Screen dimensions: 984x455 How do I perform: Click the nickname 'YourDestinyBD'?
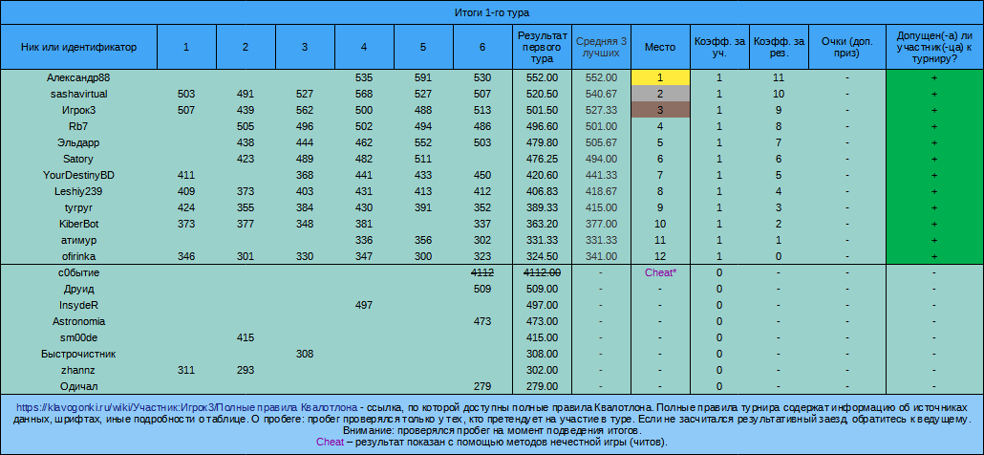point(79,175)
